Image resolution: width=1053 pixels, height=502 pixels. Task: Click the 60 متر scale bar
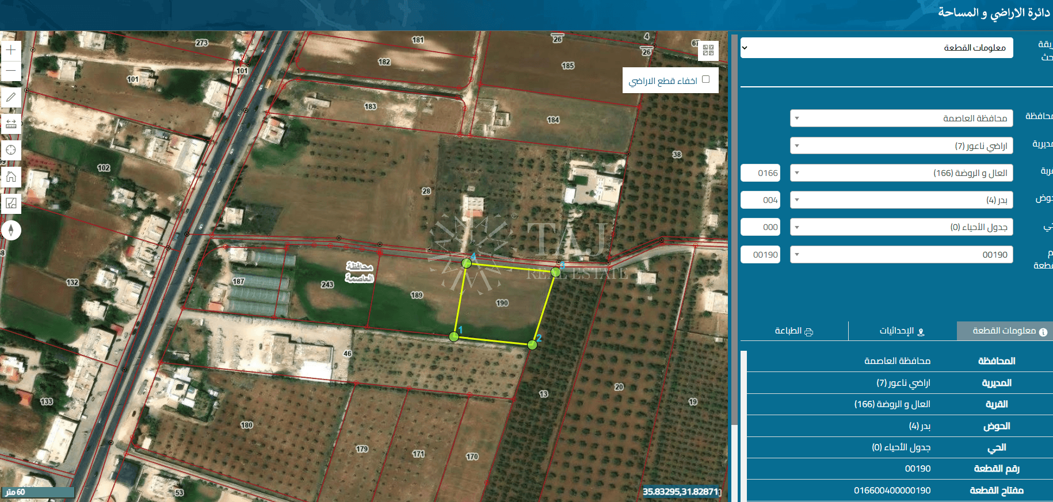pyautogui.click(x=37, y=492)
